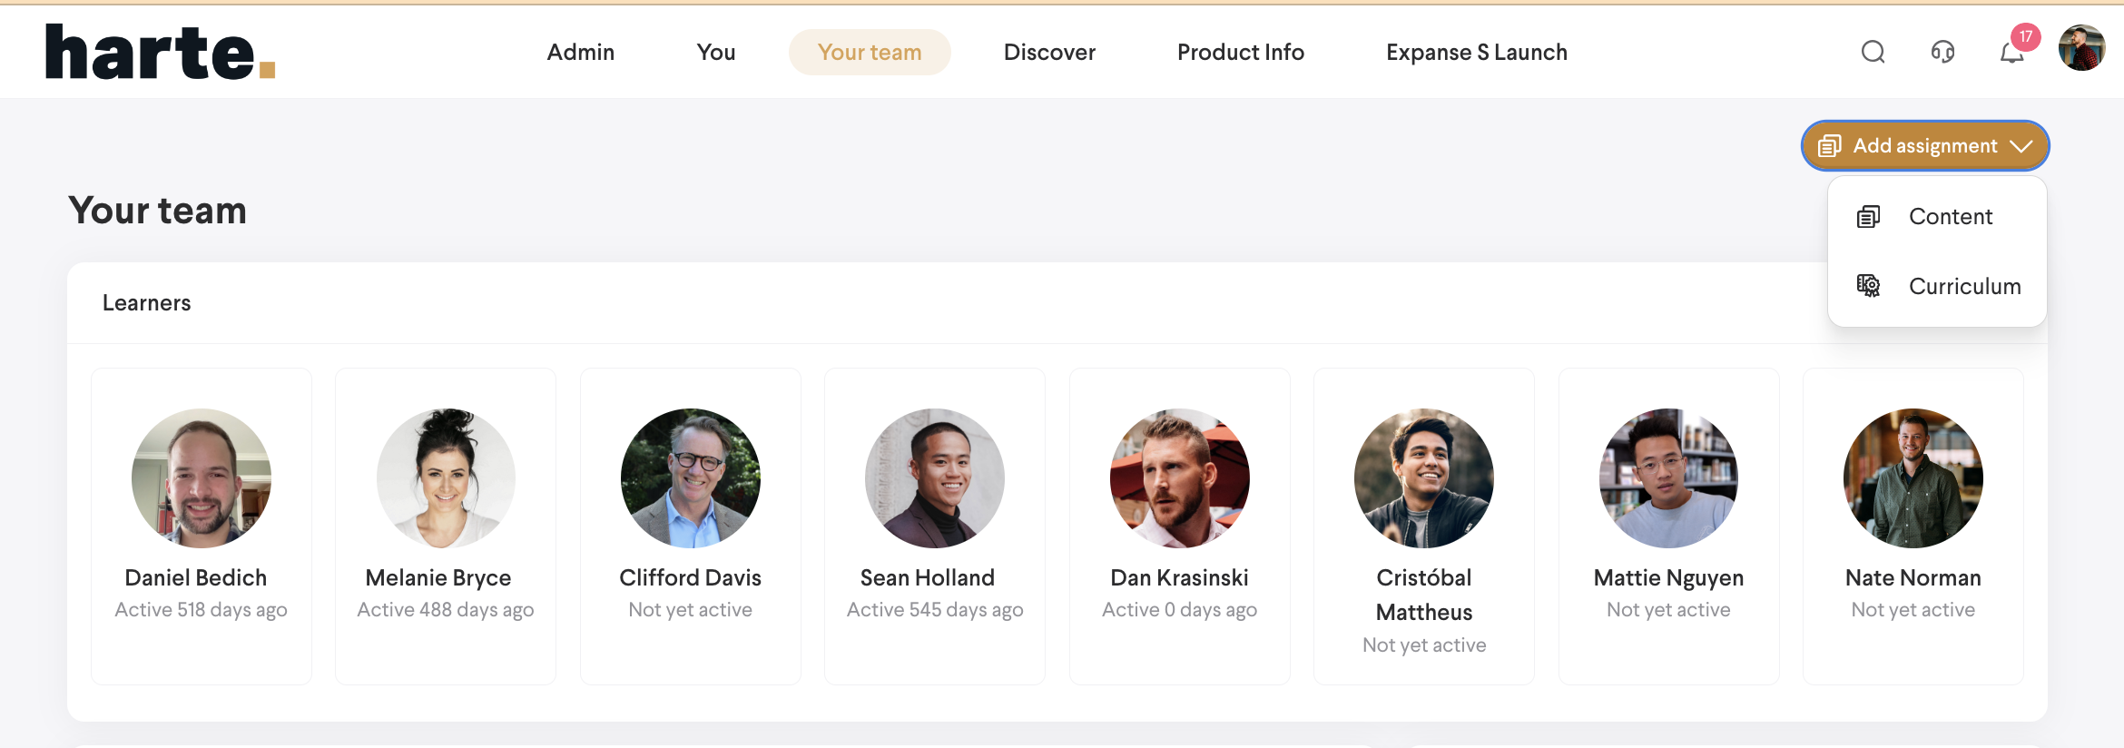This screenshot has height=748, width=2124.
Task: Select Curriculum from the assignment dropdown
Action: click(x=1964, y=286)
